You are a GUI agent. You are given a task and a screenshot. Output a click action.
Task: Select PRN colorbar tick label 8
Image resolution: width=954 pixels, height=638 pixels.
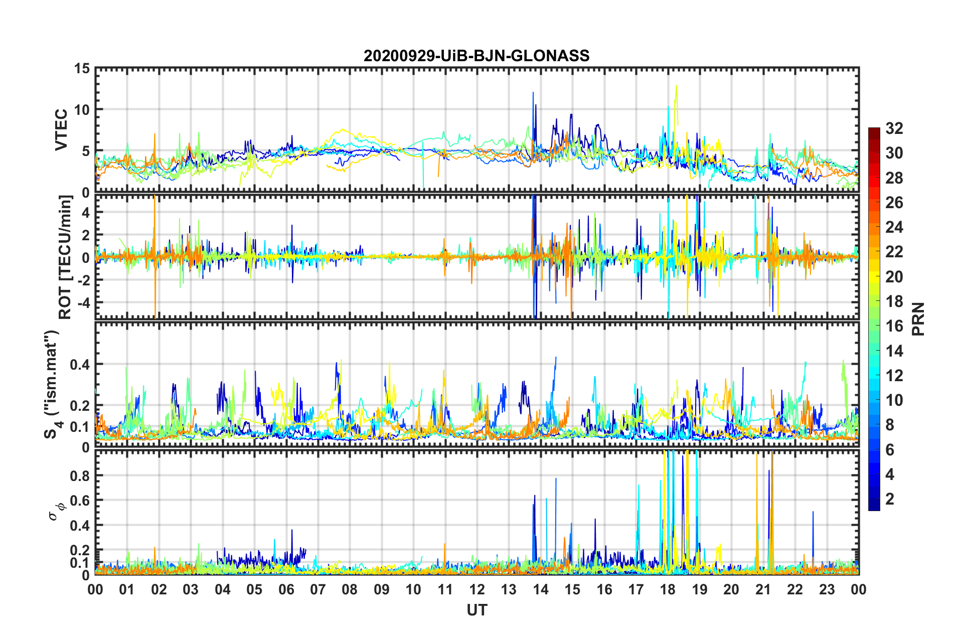(x=890, y=425)
